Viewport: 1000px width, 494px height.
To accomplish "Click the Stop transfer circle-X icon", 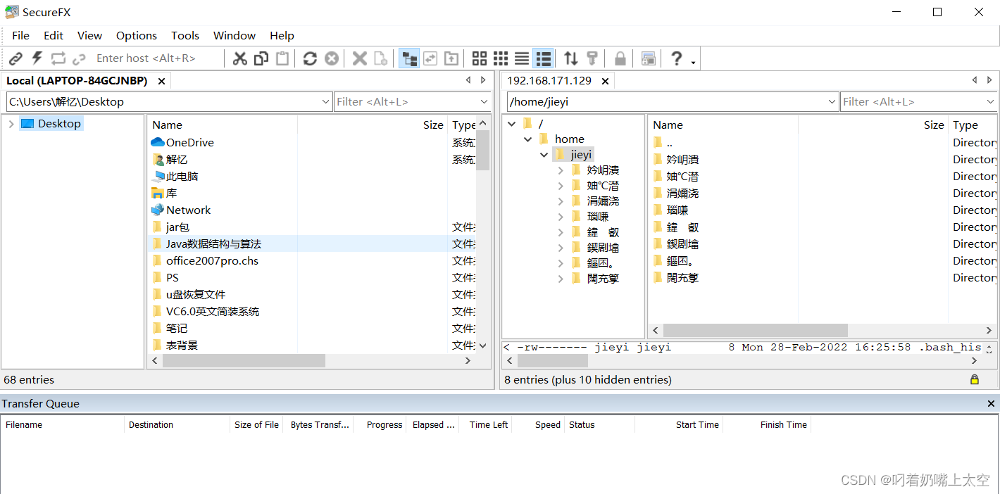I will pyautogui.click(x=331, y=58).
